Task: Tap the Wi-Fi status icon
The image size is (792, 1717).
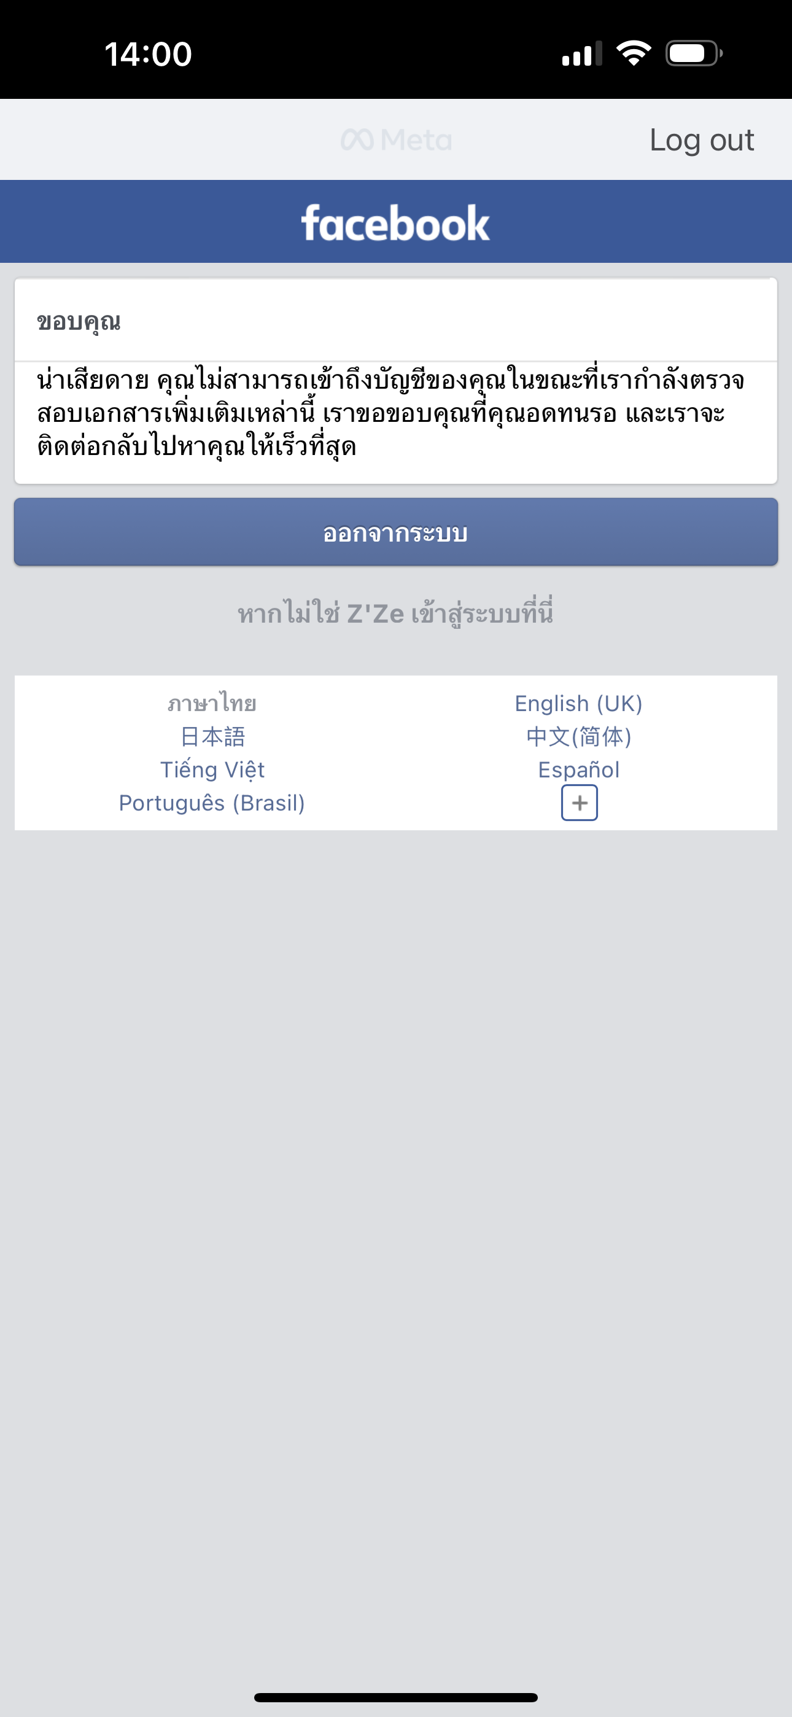Action: point(634,53)
